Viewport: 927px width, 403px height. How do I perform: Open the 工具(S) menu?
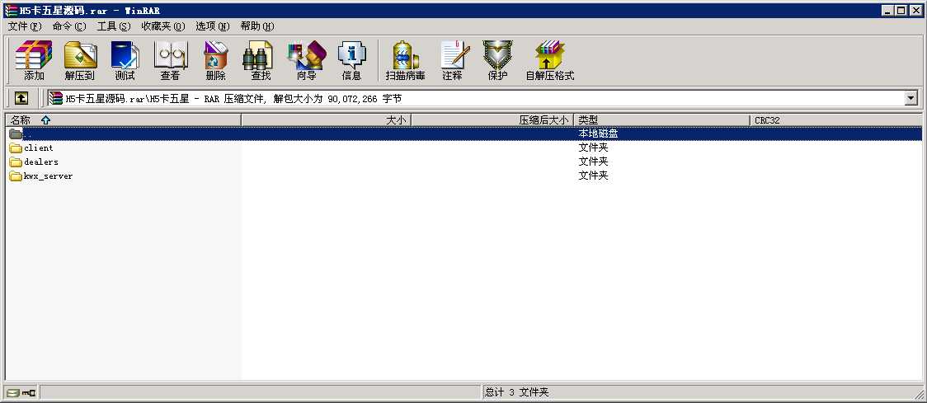[114, 26]
